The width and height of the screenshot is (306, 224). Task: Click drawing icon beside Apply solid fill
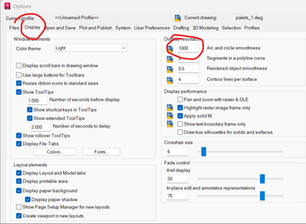point(170,116)
